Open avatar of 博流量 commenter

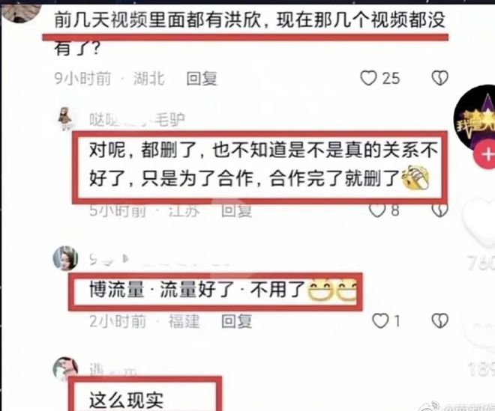pos(65,258)
